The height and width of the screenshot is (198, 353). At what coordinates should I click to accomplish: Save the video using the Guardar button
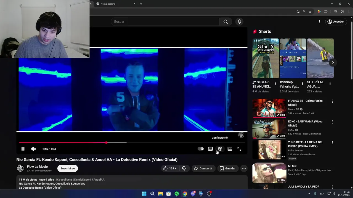tap(228, 168)
